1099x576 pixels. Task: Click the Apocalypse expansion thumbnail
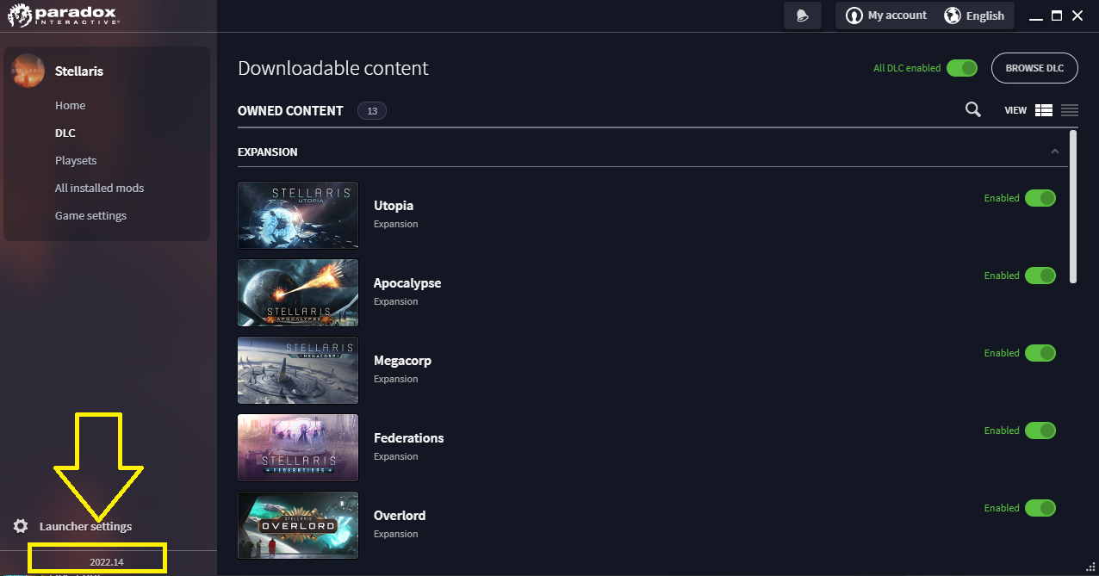click(x=298, y=293)
